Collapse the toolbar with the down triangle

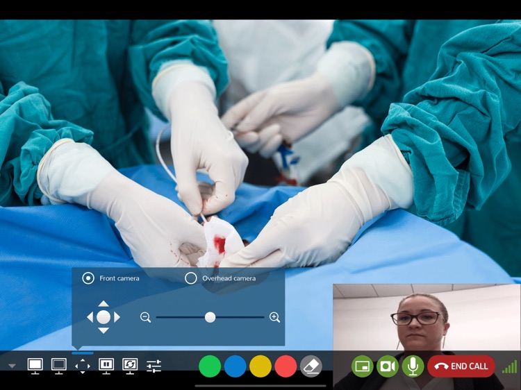12,366
